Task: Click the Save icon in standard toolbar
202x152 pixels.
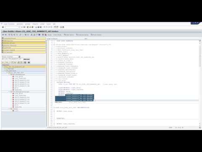Action: pos(24,27)
